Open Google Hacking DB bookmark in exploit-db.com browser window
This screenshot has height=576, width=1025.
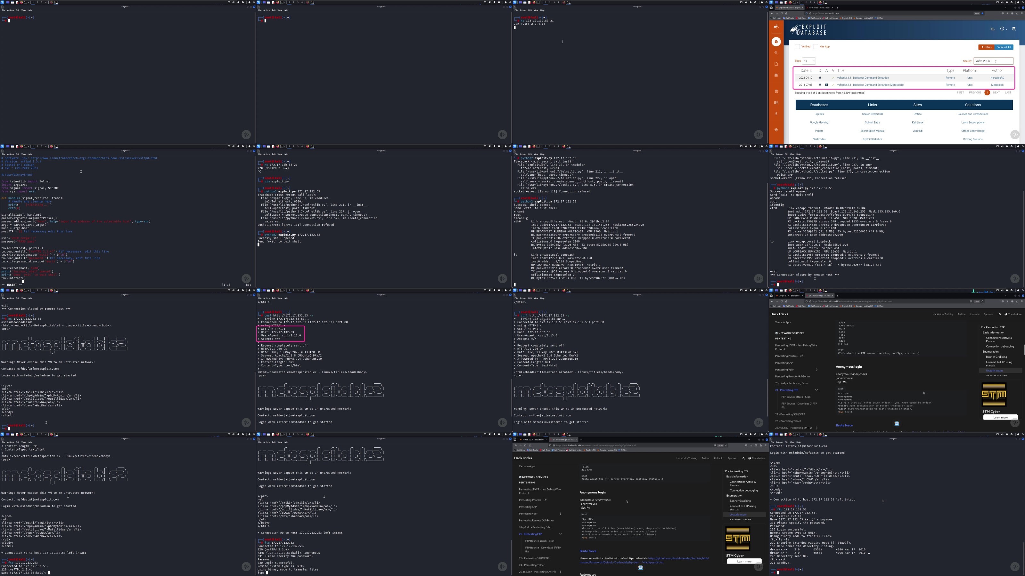coord(863,18)
